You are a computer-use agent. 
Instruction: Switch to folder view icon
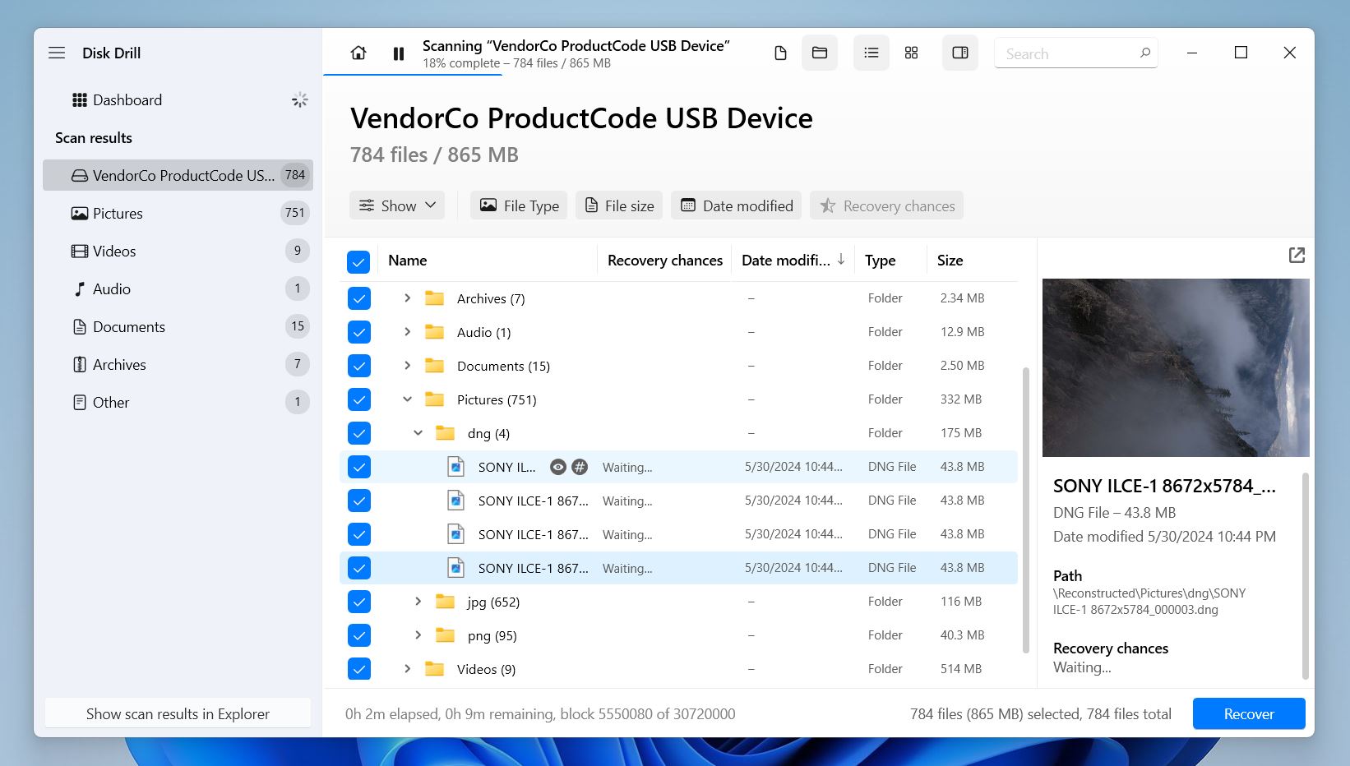(820, 53)
